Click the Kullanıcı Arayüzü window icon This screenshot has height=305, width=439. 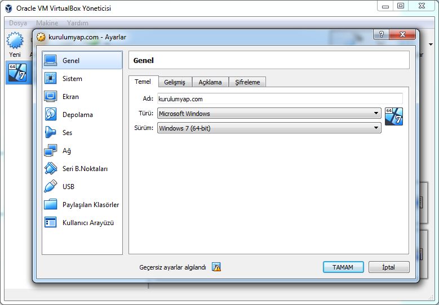(x=51, y=222)
